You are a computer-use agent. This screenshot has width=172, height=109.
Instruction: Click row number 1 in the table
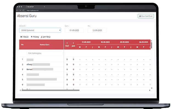point(22,59)
